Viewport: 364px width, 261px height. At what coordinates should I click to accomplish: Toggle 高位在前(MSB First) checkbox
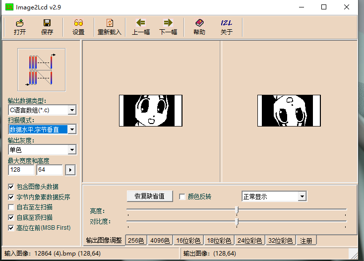(11, 228)
